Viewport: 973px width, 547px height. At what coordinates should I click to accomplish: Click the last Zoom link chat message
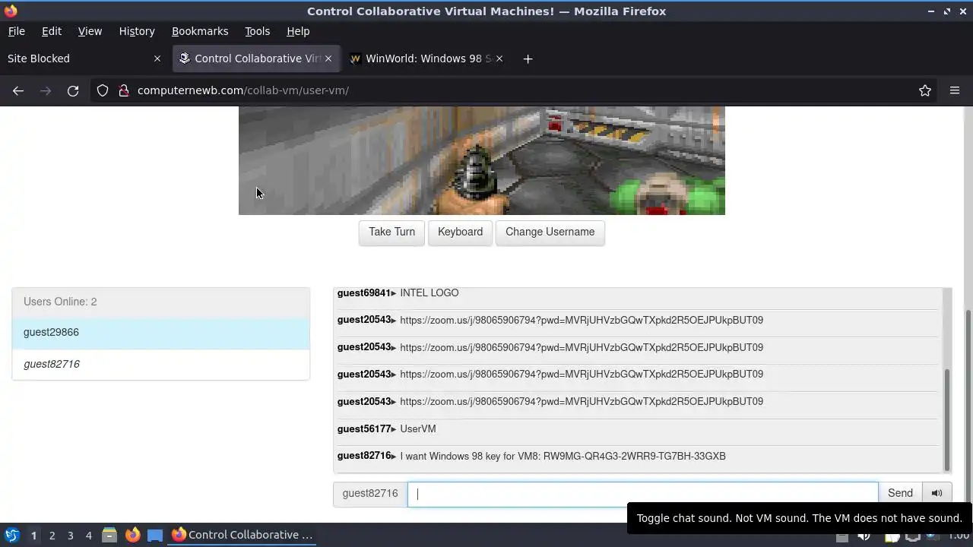(x=582, y=401)
